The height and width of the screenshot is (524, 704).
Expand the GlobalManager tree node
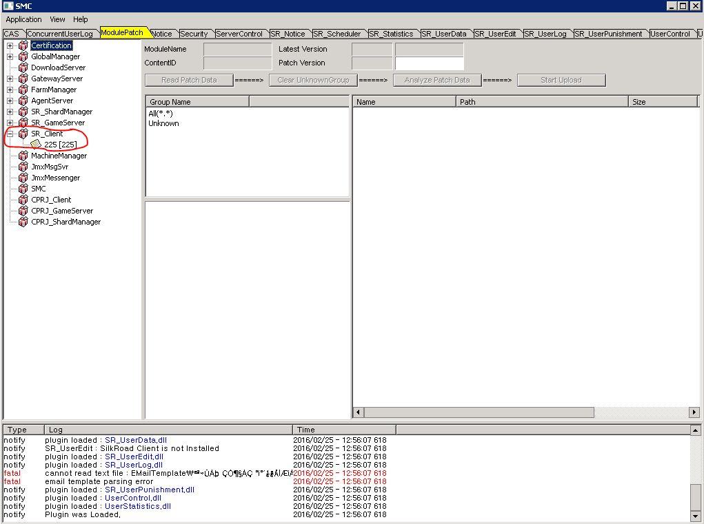coord(10,56)
